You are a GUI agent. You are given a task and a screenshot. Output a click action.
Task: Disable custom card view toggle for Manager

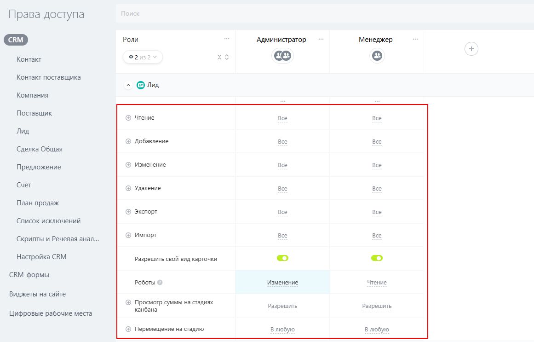[377, 258]
